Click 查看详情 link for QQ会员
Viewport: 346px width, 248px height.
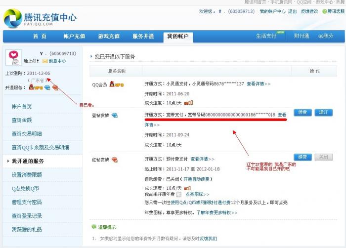[259, 84]
